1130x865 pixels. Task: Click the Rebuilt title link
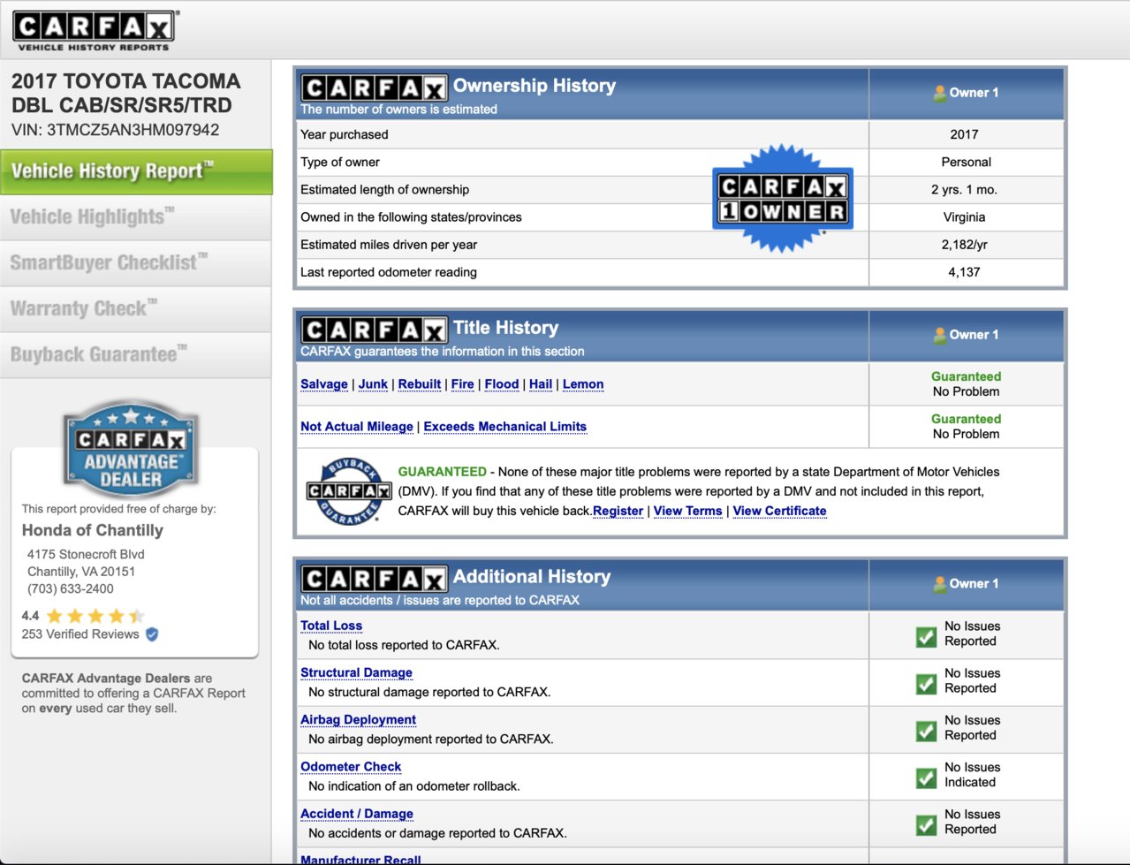point(420,384)
